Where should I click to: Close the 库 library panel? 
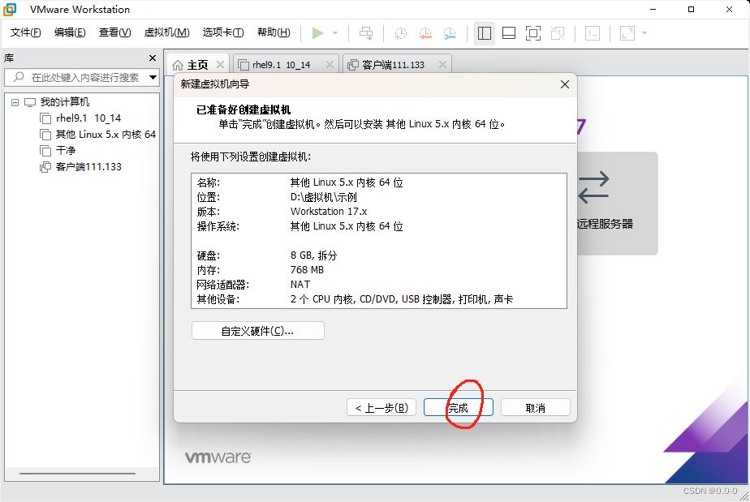(153, 58)
